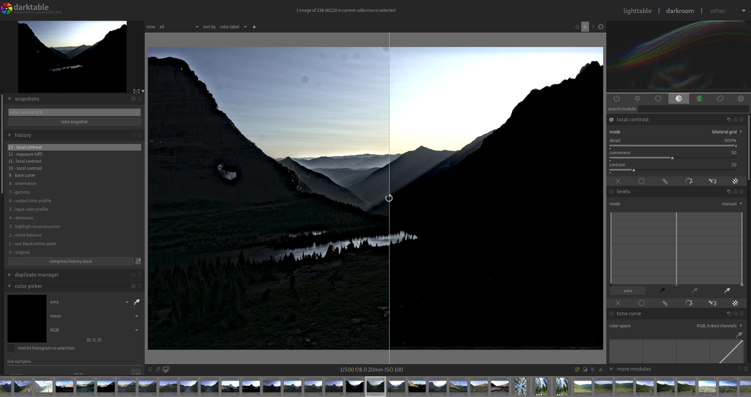This screenshot has width=751, height=397.
Task: Toggle star overlays on thumbnails
Action: point(585,27)
